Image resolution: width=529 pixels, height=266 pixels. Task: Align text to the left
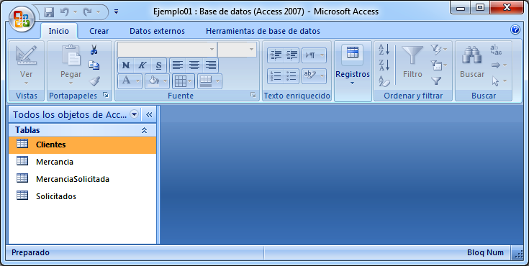[178, 65]
